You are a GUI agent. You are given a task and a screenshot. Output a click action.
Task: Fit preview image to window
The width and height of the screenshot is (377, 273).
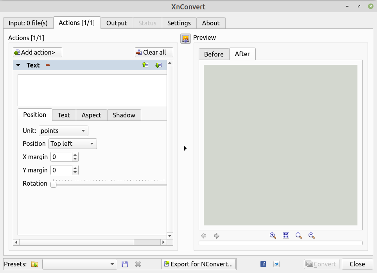pos(286,236)
